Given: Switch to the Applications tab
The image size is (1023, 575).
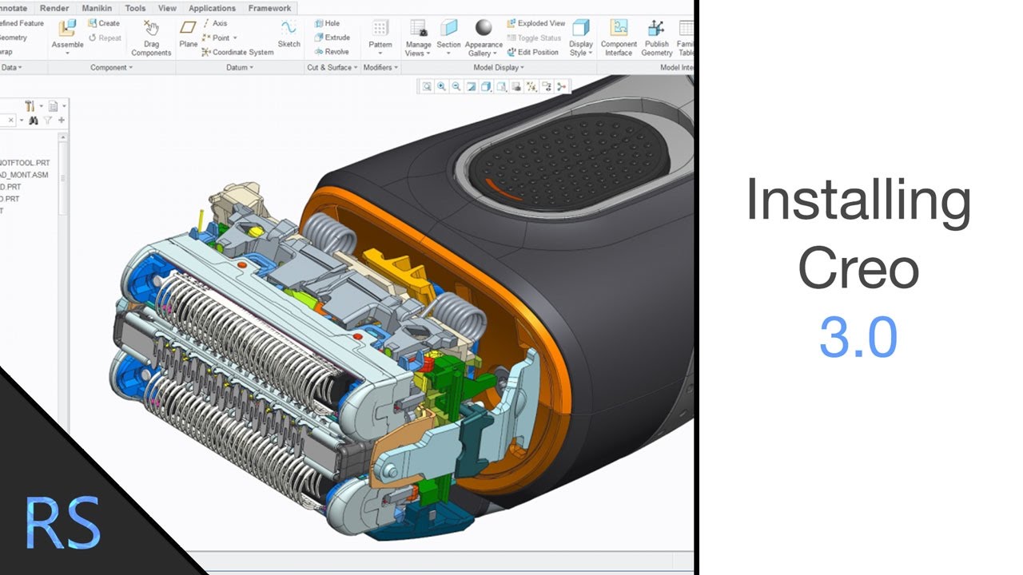Looking at the screenshot, I should pos(212,8).
